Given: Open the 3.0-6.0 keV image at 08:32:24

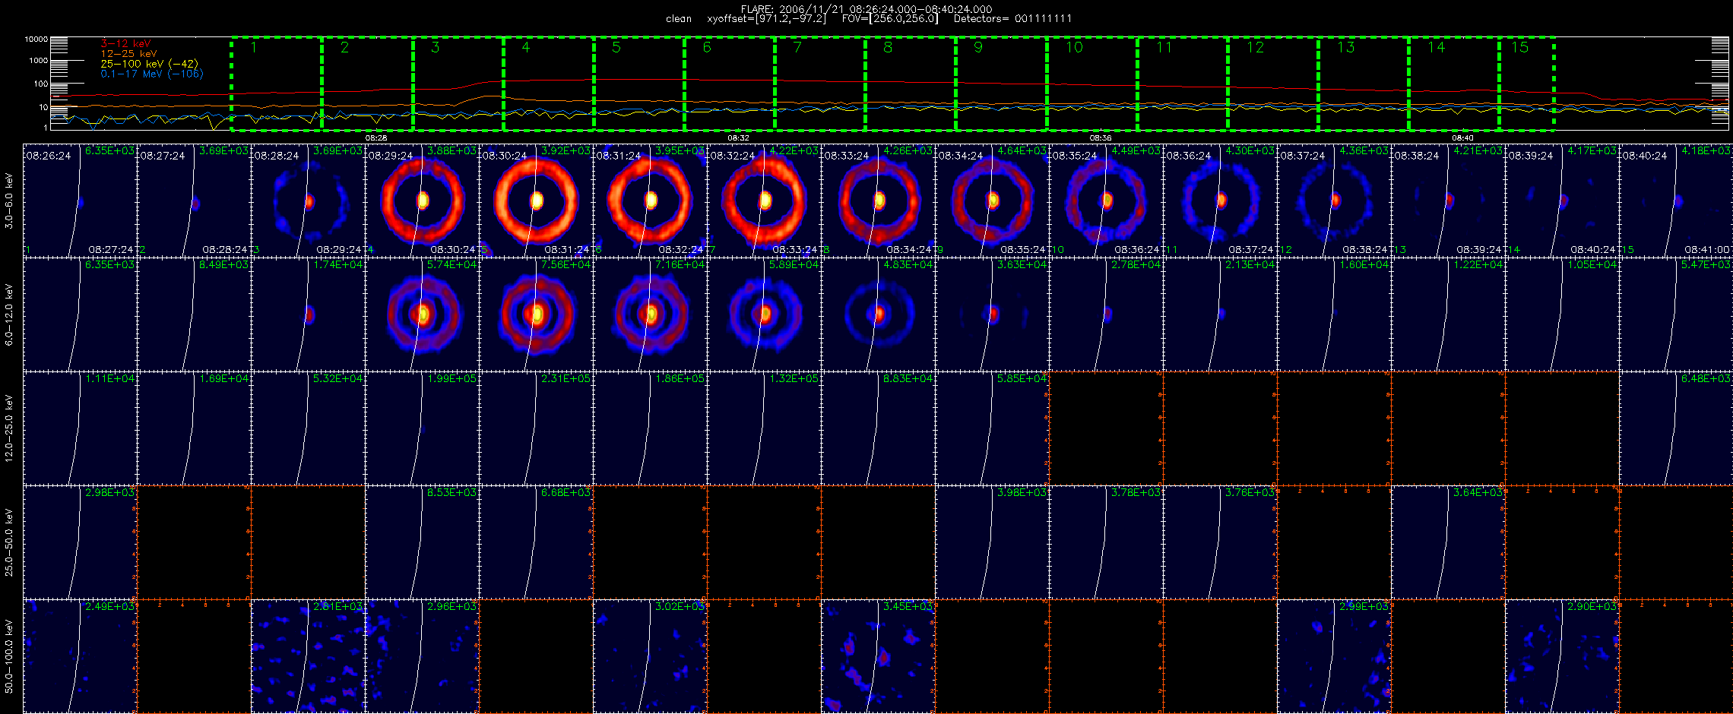Looking at the screenshot, I should (x=765, y=201).
